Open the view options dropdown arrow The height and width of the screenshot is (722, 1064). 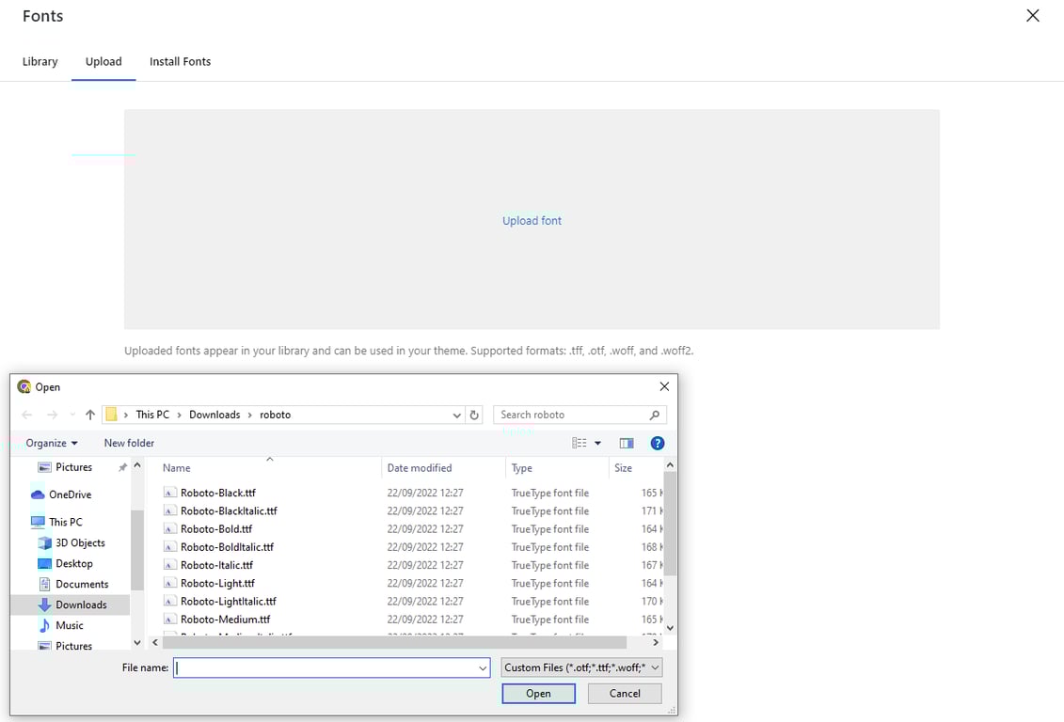click(x=597, y=444)
